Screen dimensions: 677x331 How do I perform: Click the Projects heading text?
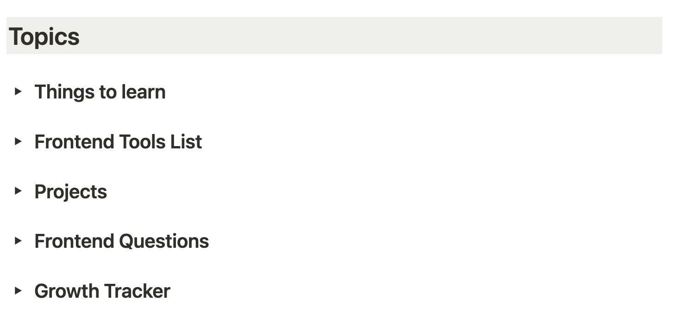[71, 192]
